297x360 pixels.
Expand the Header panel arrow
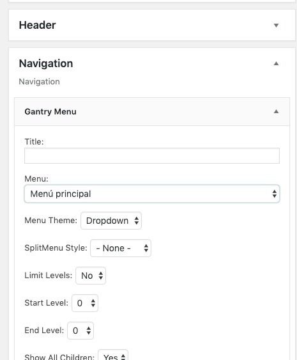276,25
